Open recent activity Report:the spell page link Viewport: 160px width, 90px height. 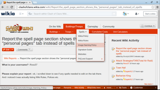click(134, 51)
